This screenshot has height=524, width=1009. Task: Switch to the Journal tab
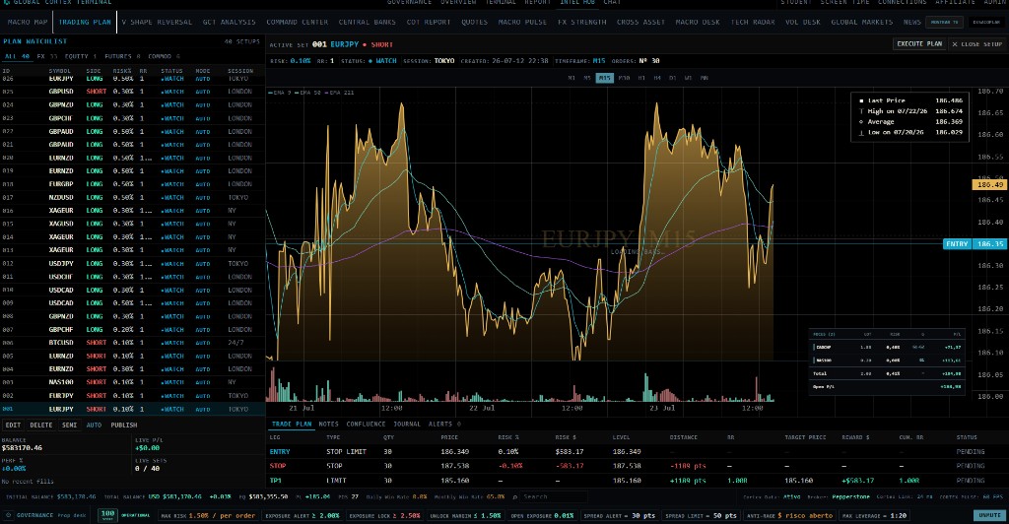coord(407,424)
